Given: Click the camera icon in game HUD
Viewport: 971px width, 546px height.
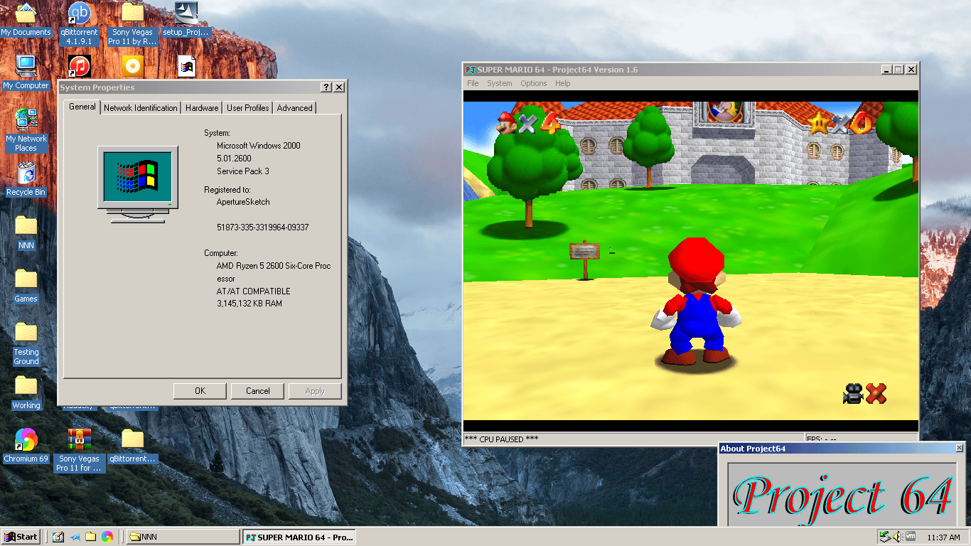Looking at the screenshot, I should tap(853, 393).
